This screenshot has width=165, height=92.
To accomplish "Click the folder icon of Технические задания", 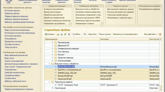I will pyautogui.click(x=52, y=82).
